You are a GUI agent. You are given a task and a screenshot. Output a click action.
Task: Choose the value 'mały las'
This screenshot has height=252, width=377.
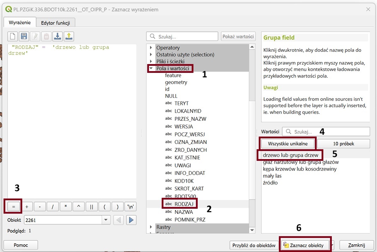[272, 176]
